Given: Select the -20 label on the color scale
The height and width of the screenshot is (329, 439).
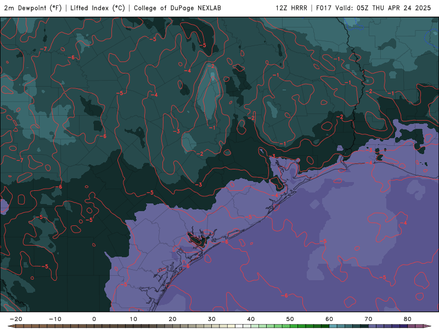Looking at the screenshot, I should click(x=16, y=319).
